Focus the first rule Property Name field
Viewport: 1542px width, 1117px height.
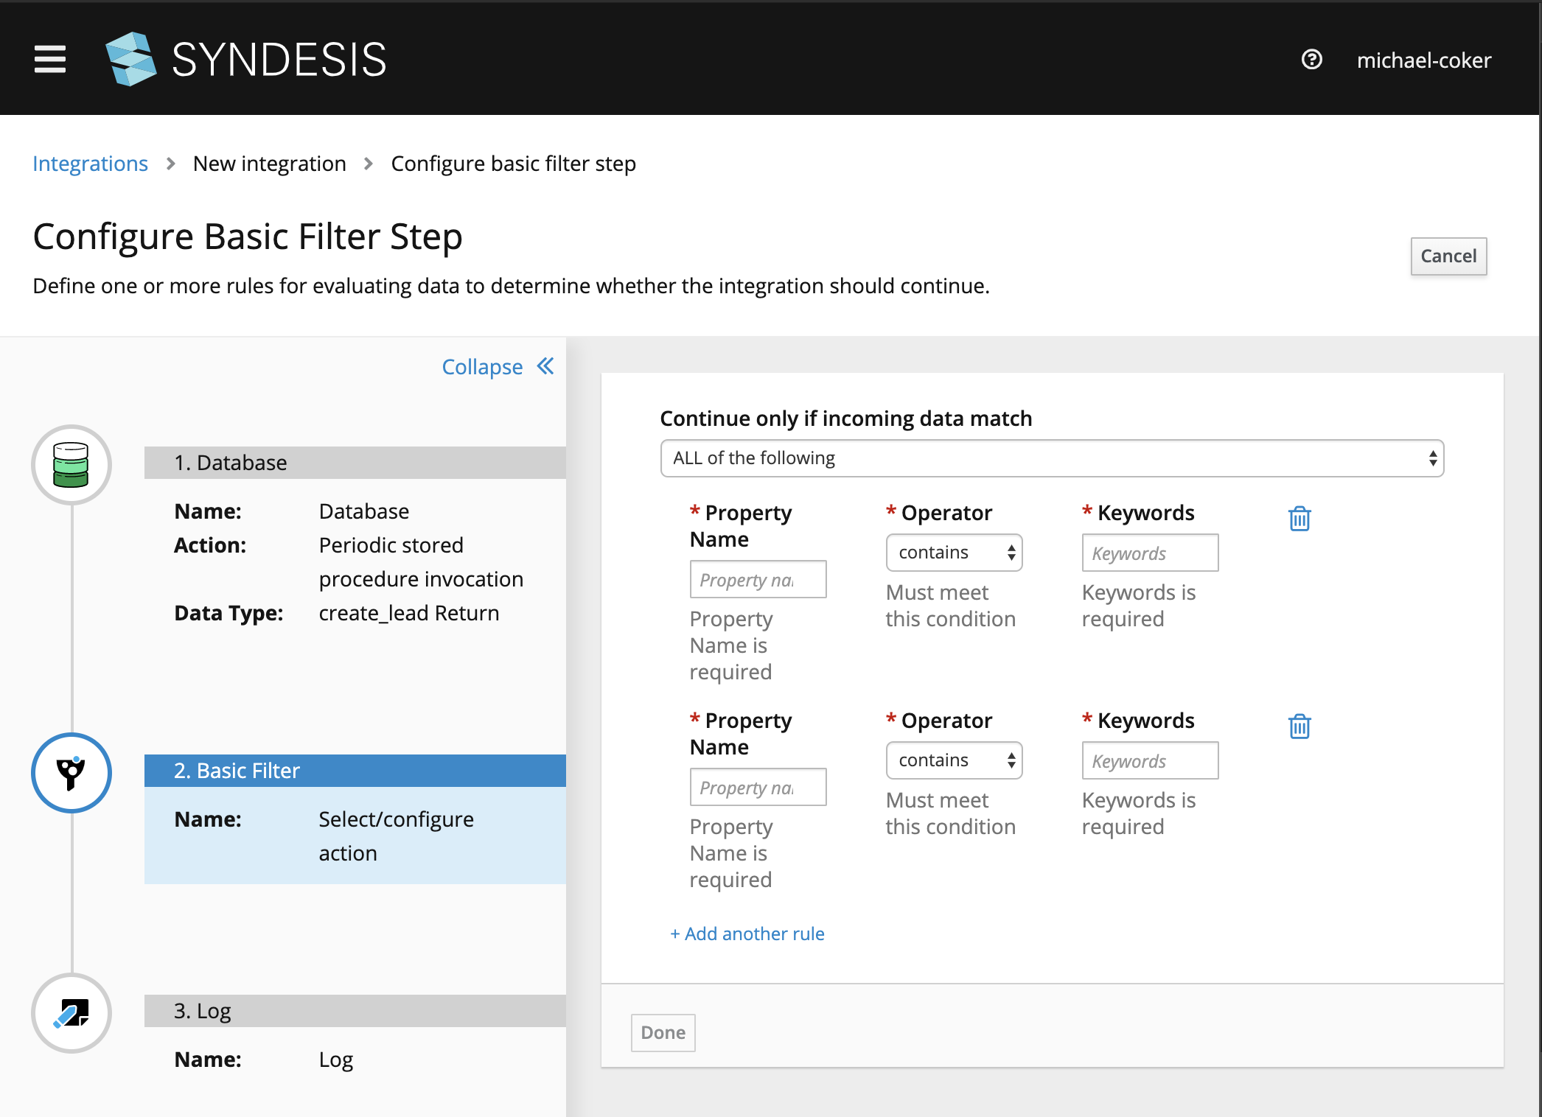(758, 580)
